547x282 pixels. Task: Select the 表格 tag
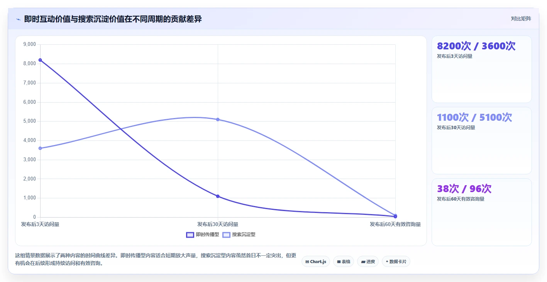[x=344, y=262]
